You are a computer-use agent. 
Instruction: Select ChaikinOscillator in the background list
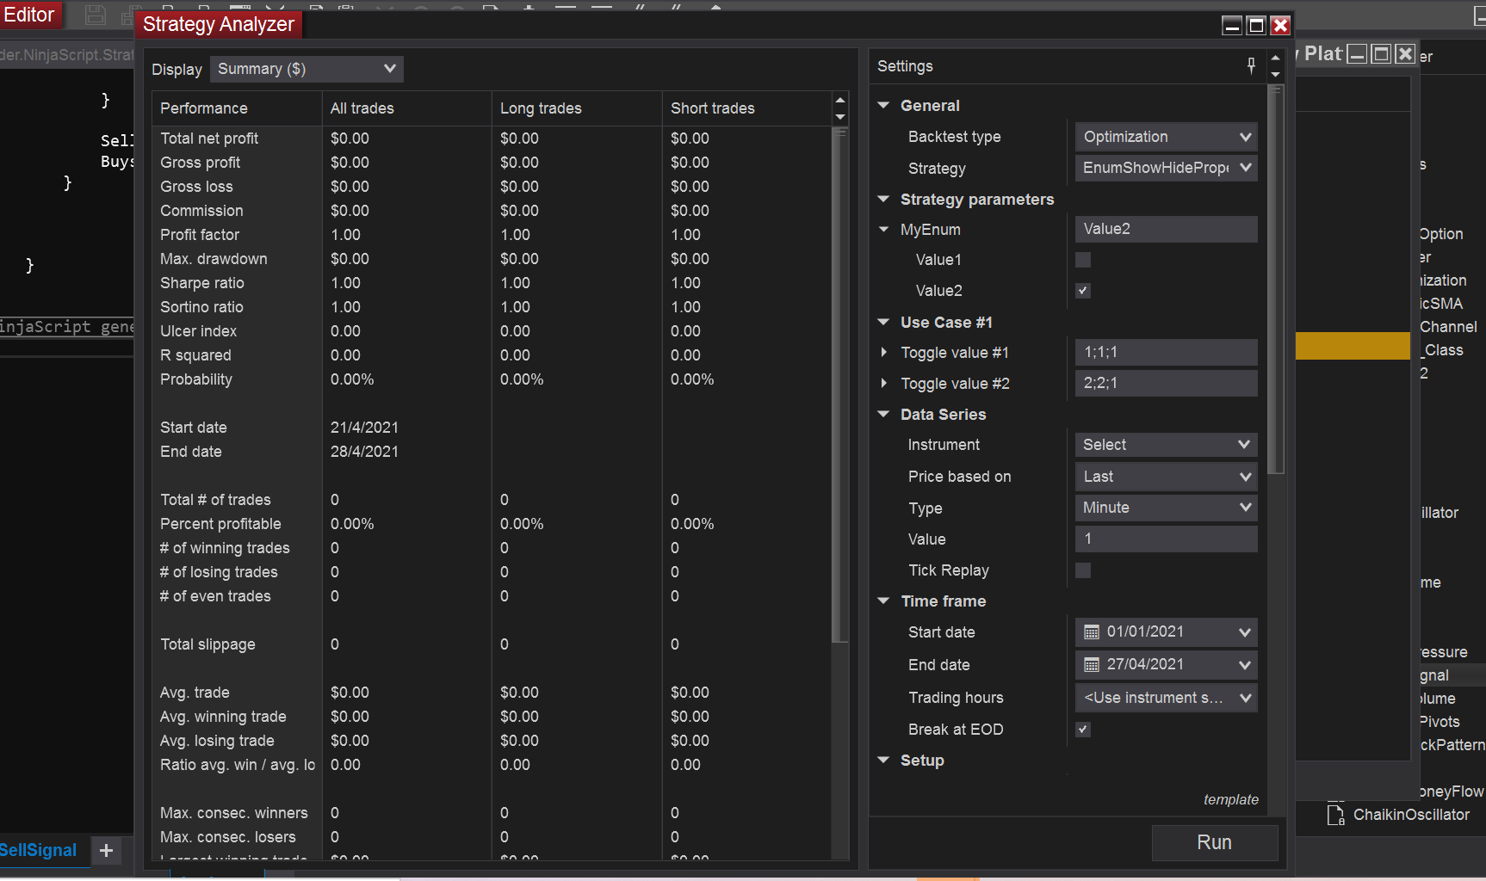pos(1411,815)
